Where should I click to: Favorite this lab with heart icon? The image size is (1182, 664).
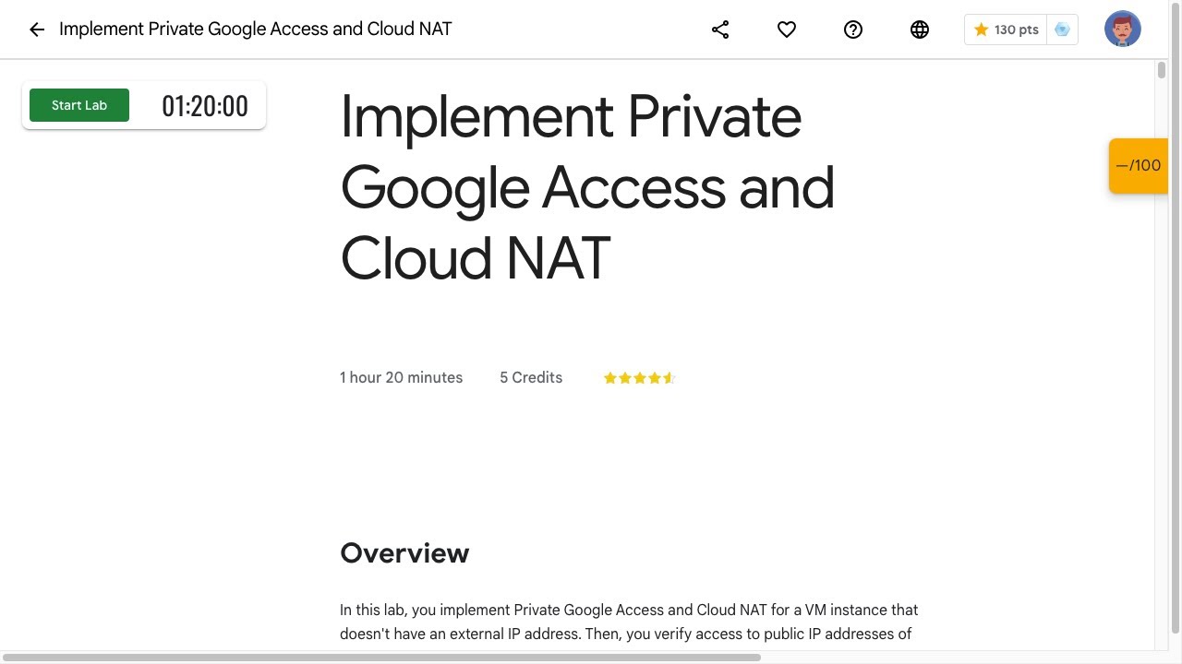[787, 30]
